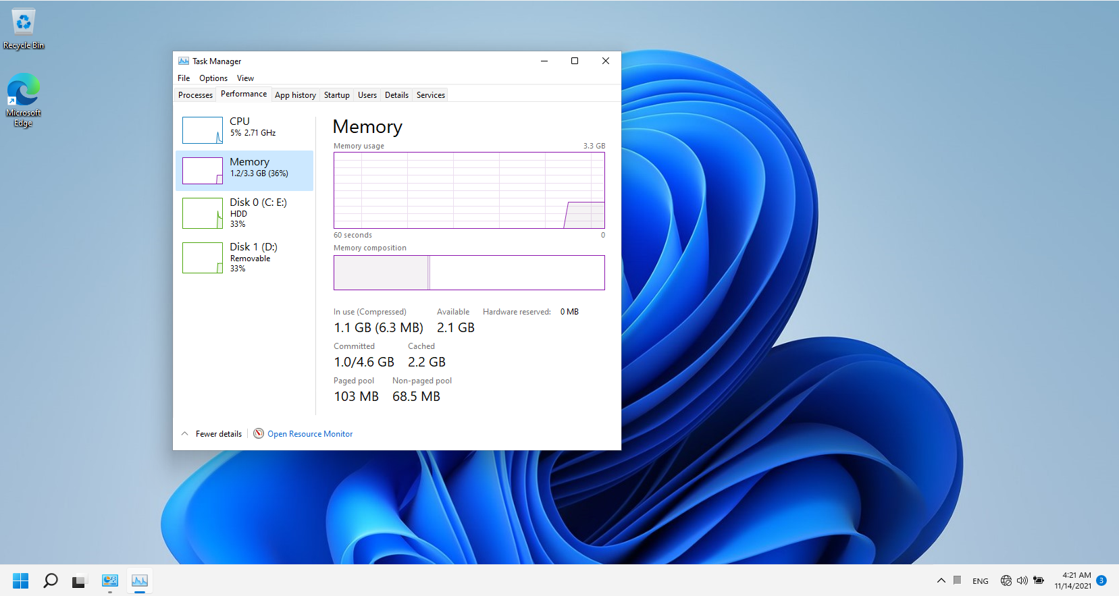Click the clock and date in taskbar

(1072, 580)
